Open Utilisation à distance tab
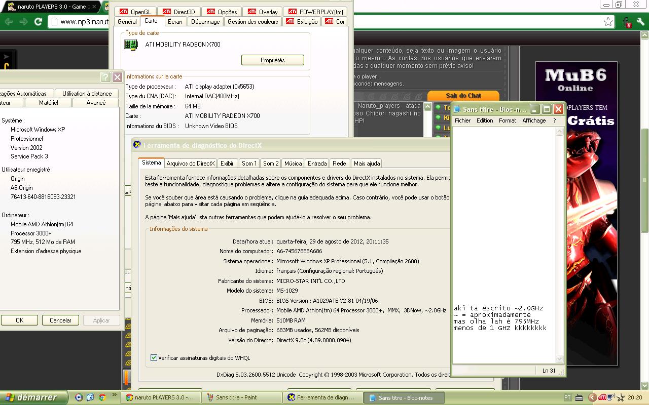This screenshot has height=405, width=649. pyautogui.click(x=87, y=94)
